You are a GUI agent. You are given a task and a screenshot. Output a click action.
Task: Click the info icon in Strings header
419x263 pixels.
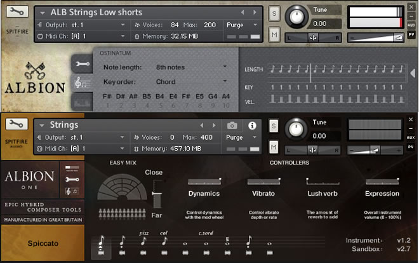tap(252, 125)
